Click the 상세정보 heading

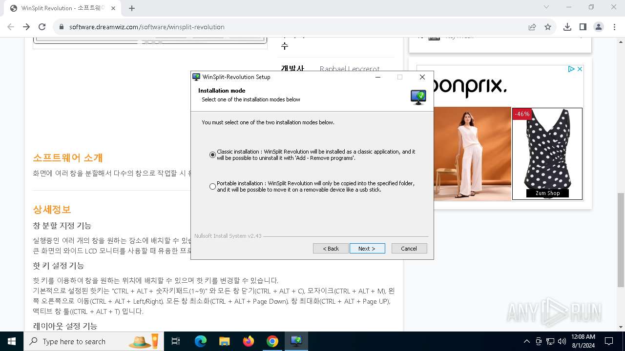click(52, 210)
